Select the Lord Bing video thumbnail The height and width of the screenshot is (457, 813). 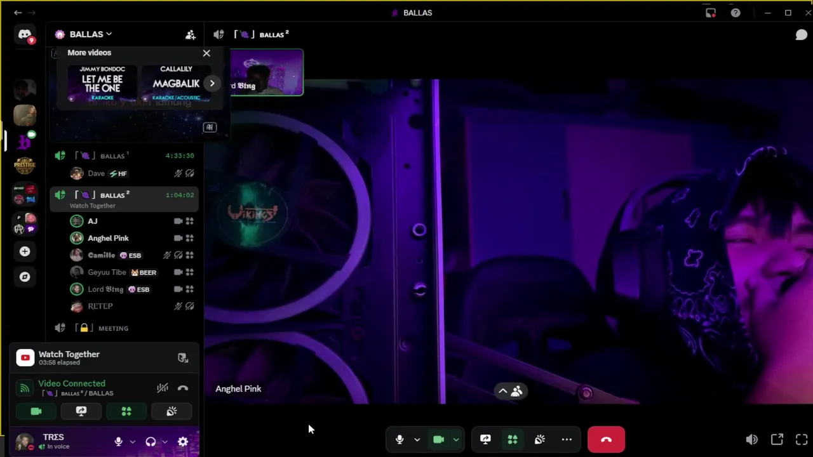[x=266, y=72]
